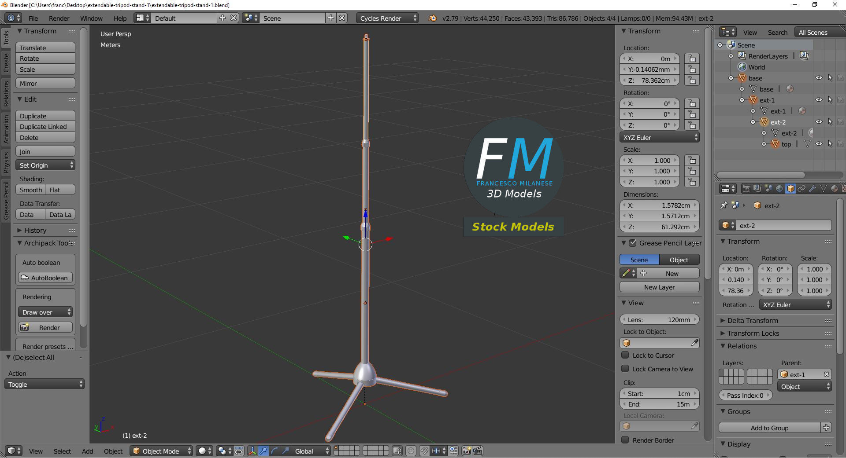Click the OpenGL render image camera icon
The image size is (846, 458).
point(466,451)
